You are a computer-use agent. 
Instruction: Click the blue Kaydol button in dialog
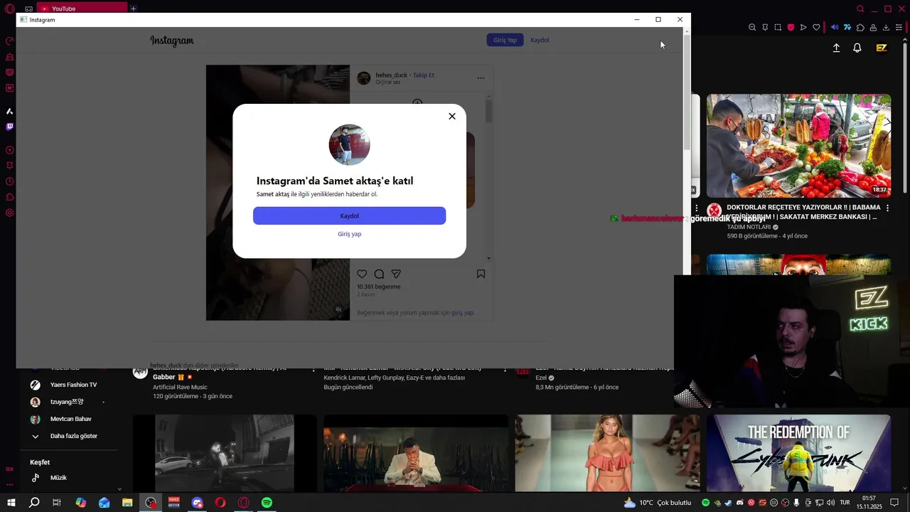coord(349,215)
